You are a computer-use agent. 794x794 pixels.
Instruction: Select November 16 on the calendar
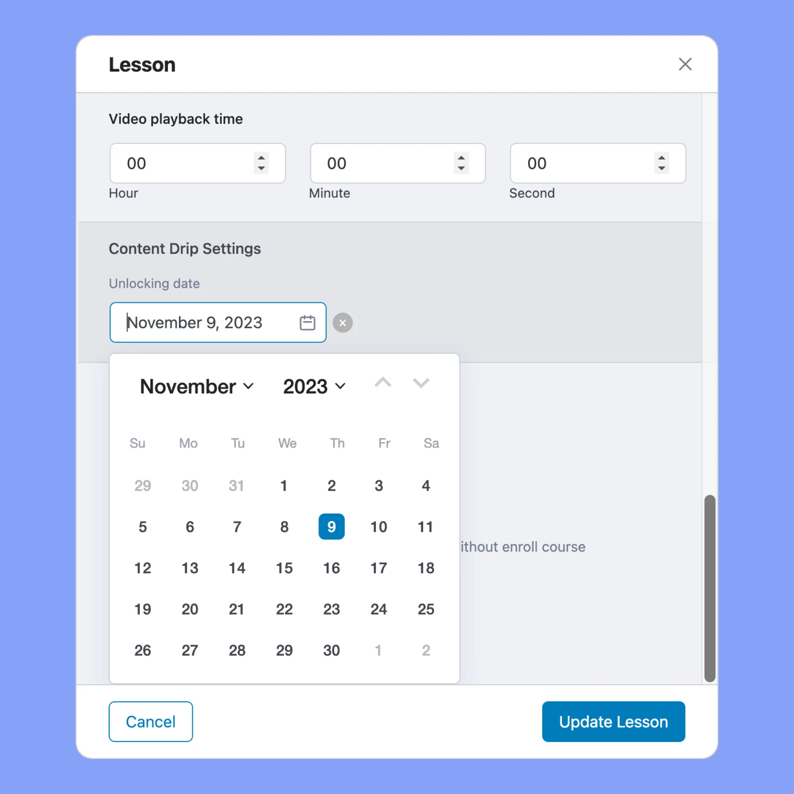[x=332, y=567]
